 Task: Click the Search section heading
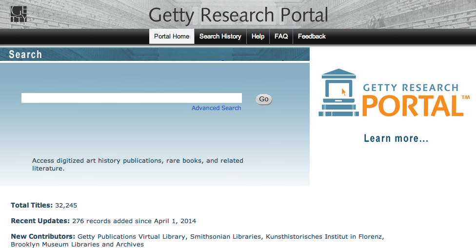click(x=25, y=54)
